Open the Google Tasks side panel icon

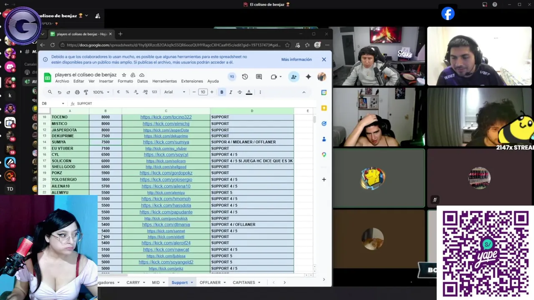(x=324, y=123)
